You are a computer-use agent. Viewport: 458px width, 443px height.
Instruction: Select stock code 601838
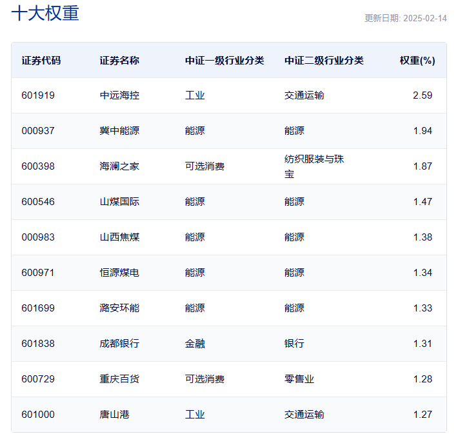click(38, 344)
